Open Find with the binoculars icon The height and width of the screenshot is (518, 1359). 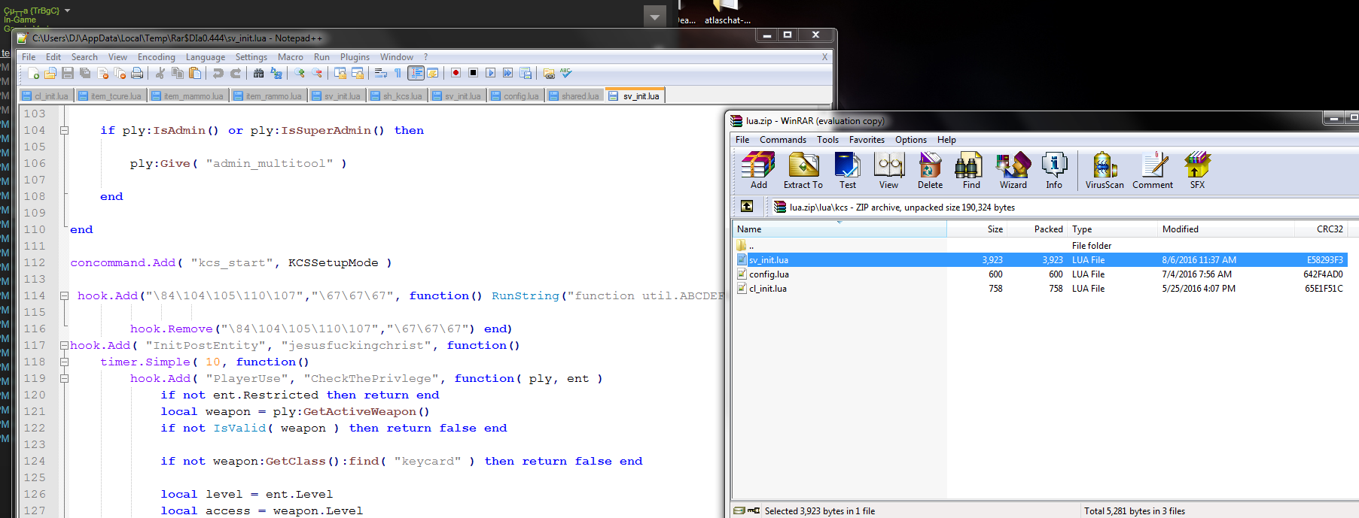pos(258,73)
